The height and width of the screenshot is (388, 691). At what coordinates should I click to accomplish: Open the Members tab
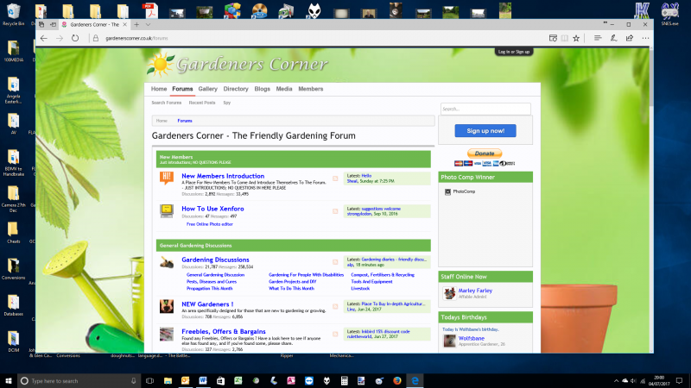pyautogui.click(x=311, y=89)
